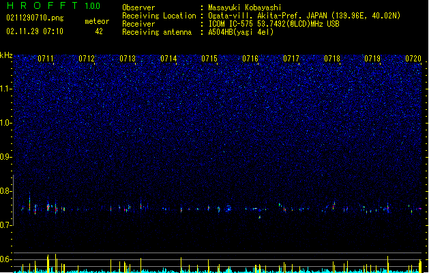The image size is (429, 273).
Task: Click the meteor count value 42
Action: [99, 31]
